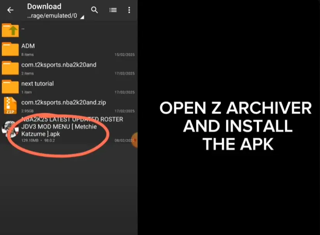Viewport: 320px width, 235px height.
Task: Go up using parent folder icon
Action: 10,30
